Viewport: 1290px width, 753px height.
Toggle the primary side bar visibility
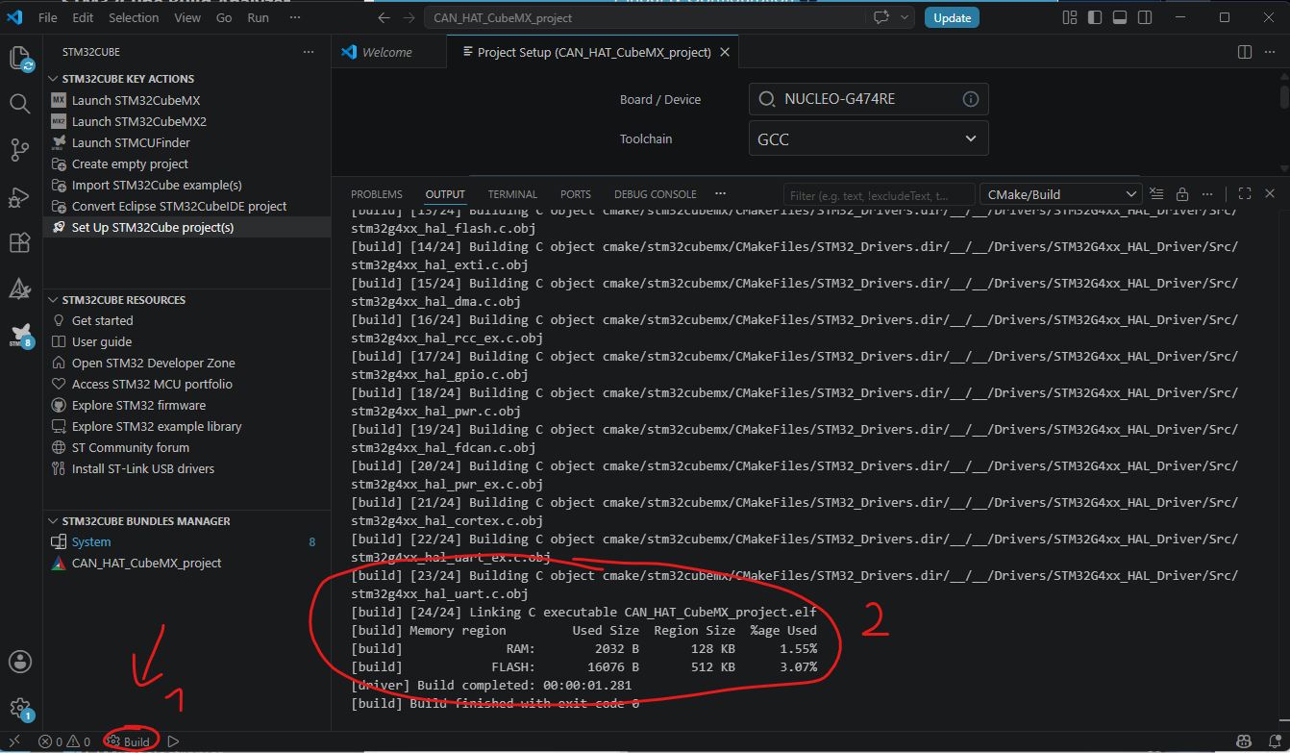coord(1095,17)
